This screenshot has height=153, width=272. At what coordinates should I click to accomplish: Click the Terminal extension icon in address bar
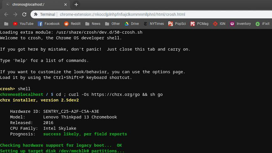tap(36, 14)
